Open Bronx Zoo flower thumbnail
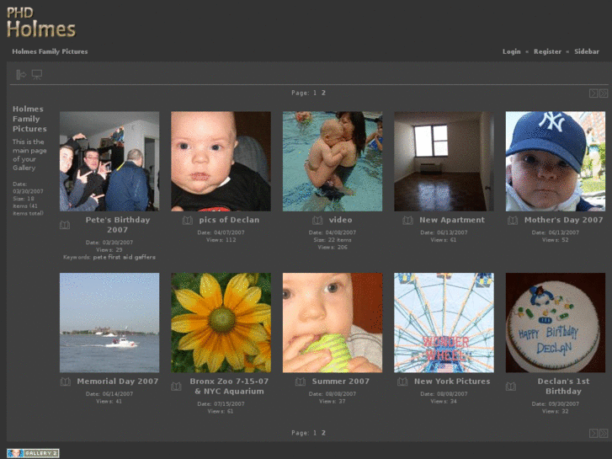The width and height of the screenshot is (612, 459). (x=221, y=323)
